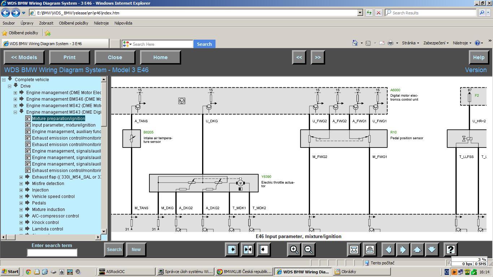Viewport: 493px width, 277px height.
Task: Click the Home button
Action: pyautogui.click(x=160, y=57)
